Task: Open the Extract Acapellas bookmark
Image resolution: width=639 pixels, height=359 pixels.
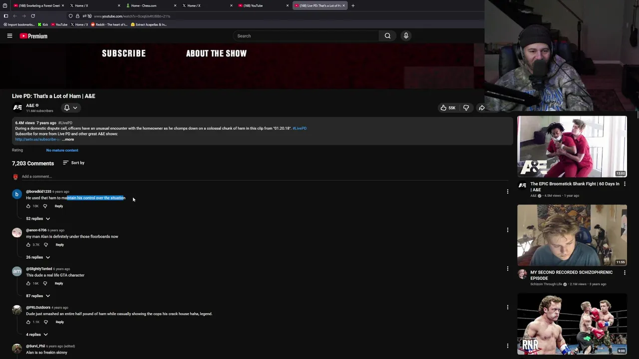Action: coord(148,24)
